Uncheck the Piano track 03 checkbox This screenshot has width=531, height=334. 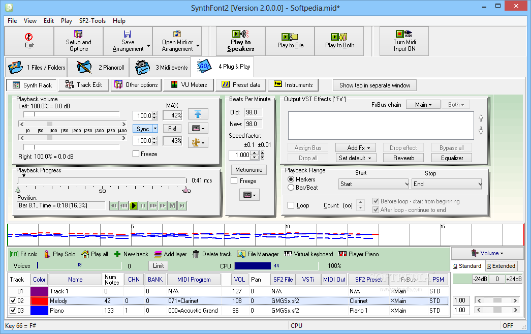click(13, 310)
